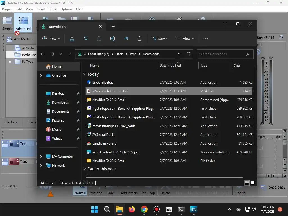Screen dimensions: 288x216
Task: Refresh the Downloads folder view
Action: pyautogui.click(x=188, y=54)
